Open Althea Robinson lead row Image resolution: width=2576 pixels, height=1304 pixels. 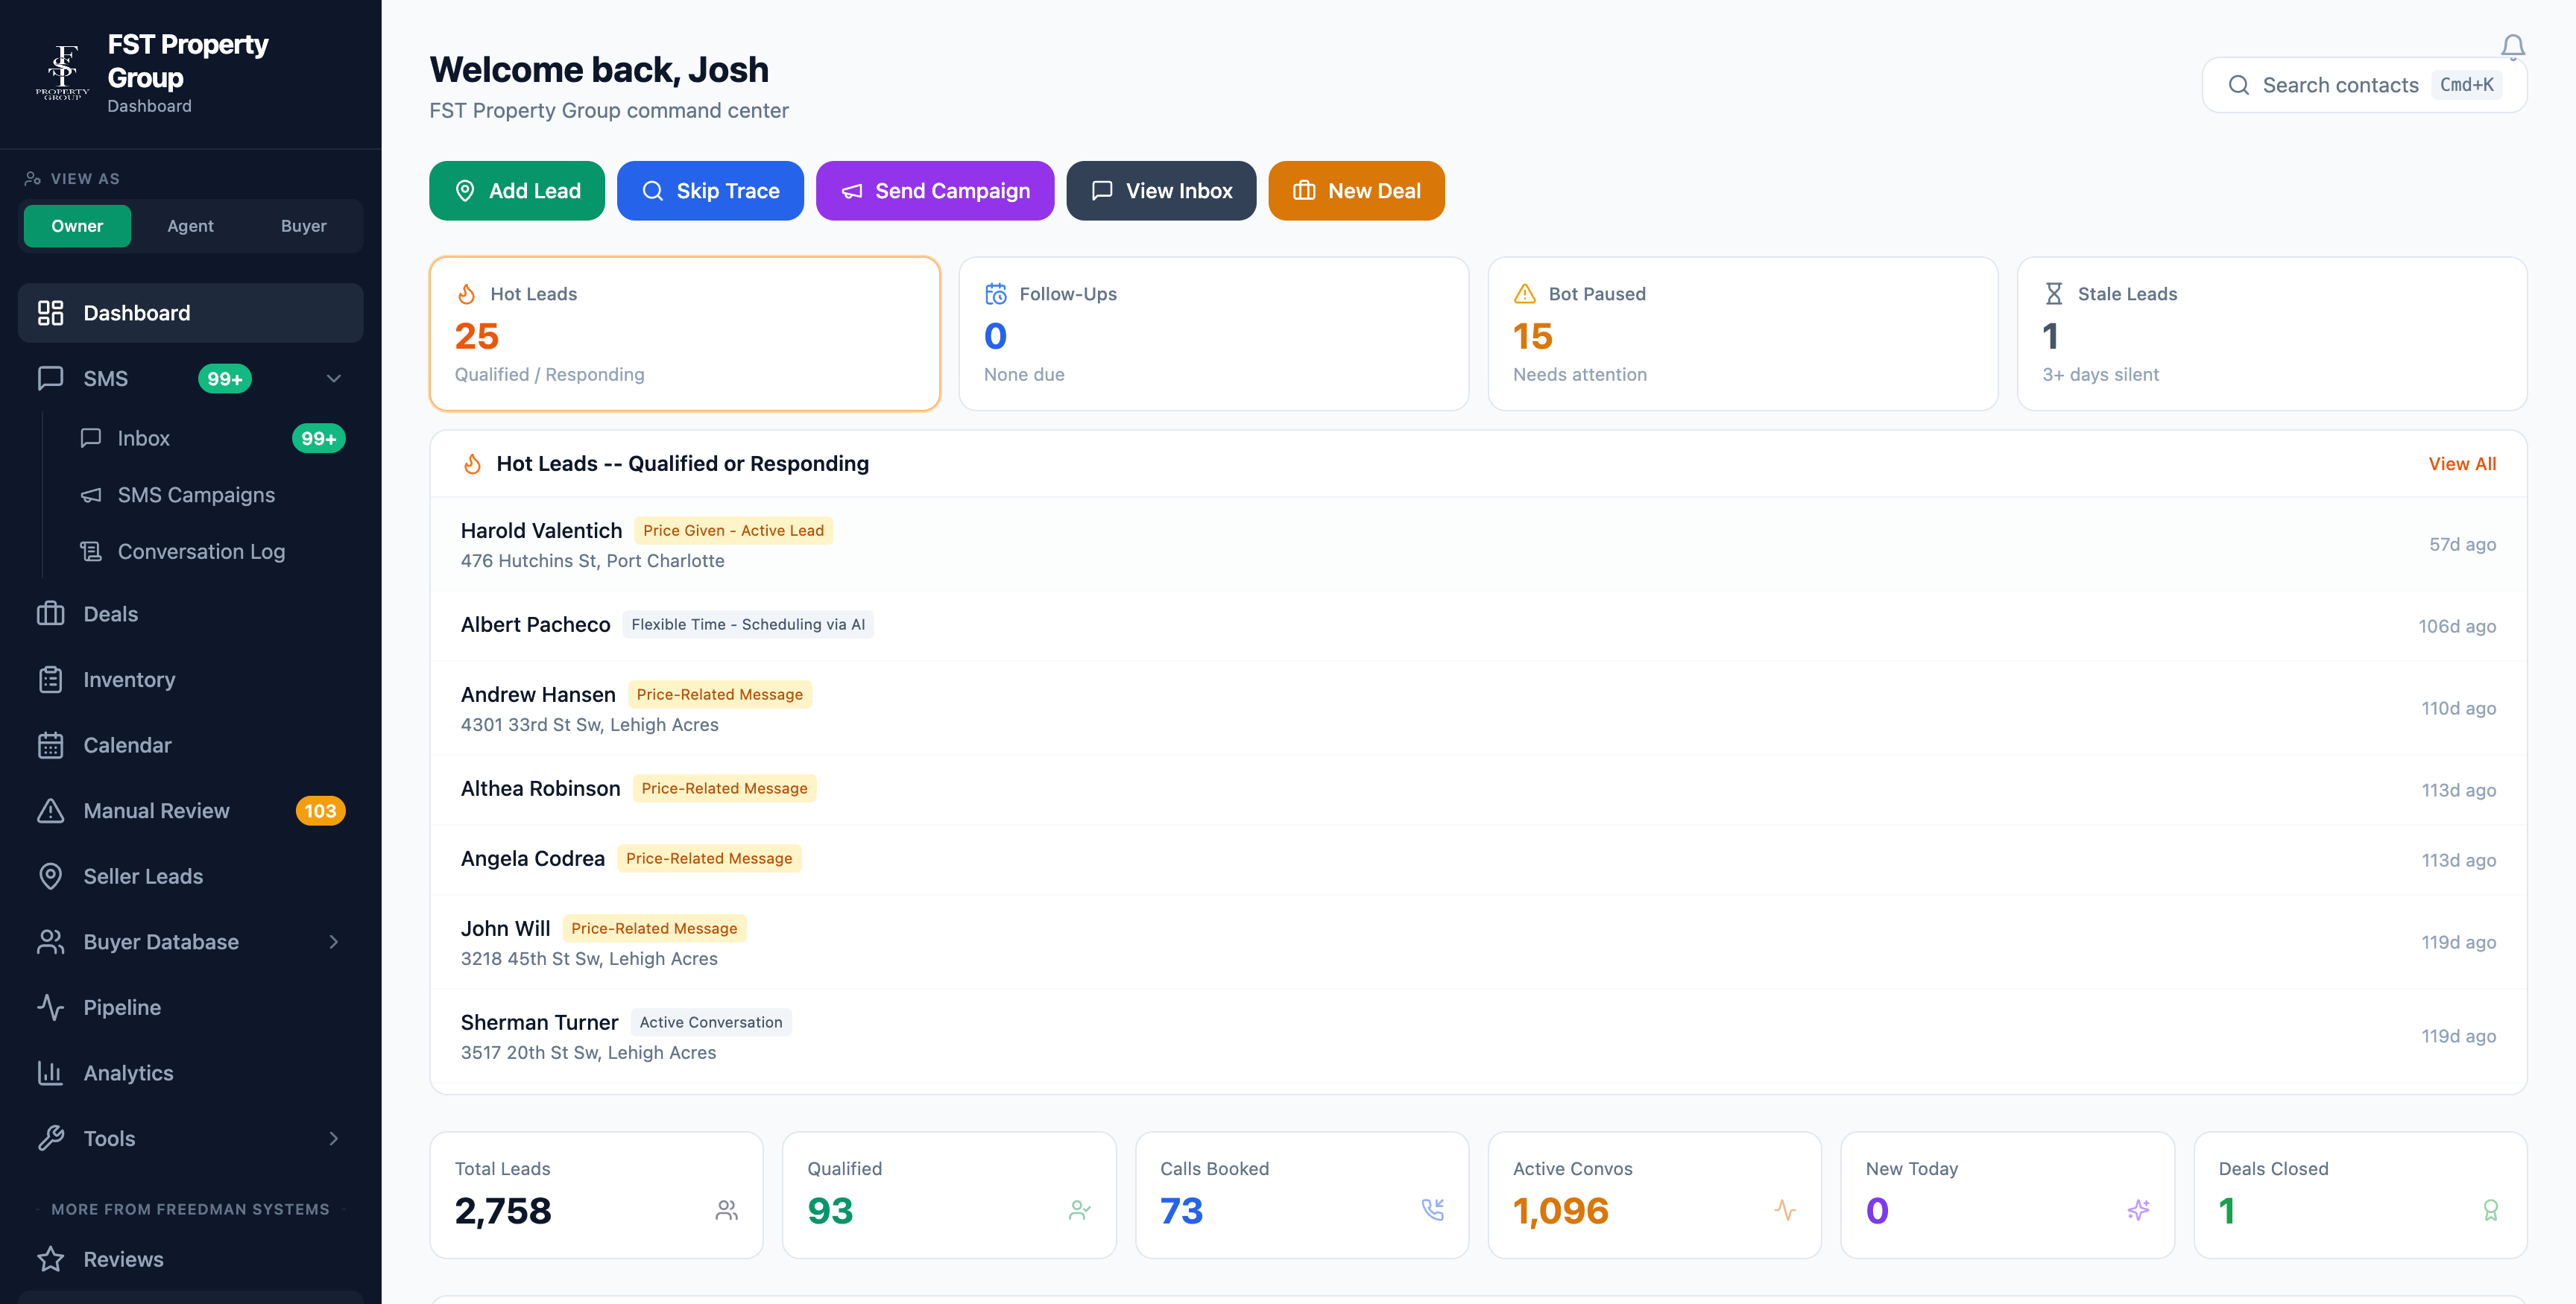(x=1478, y=790)
